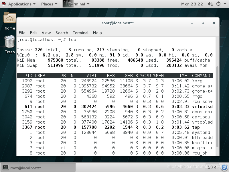Viewport: 229px width, 172px height.
Task: Open the power icon menu
Action: pyautogui.click(x=218, y=4)
